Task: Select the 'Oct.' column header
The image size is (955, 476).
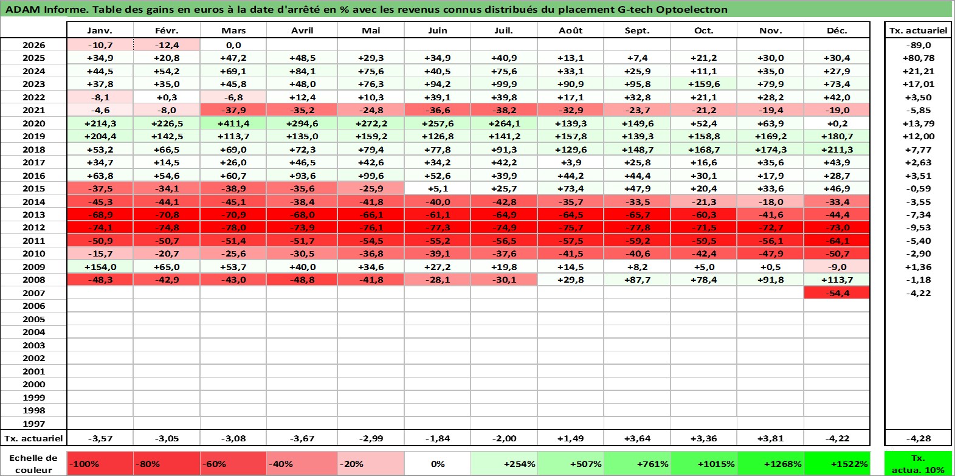Action: coord(704,30)
